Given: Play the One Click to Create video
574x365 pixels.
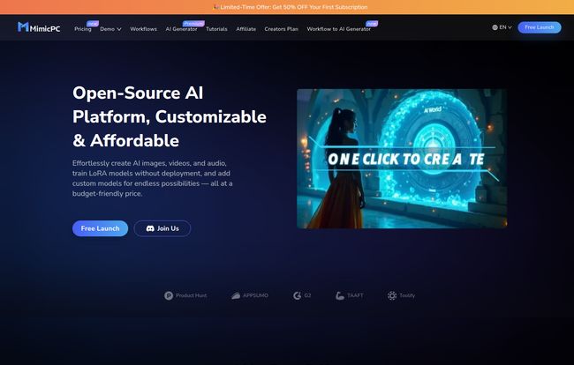Looking at the screenshot, I should (402, 159).
